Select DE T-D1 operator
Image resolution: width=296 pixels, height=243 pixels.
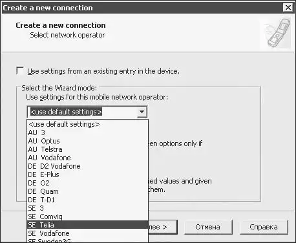click(87, 200)
